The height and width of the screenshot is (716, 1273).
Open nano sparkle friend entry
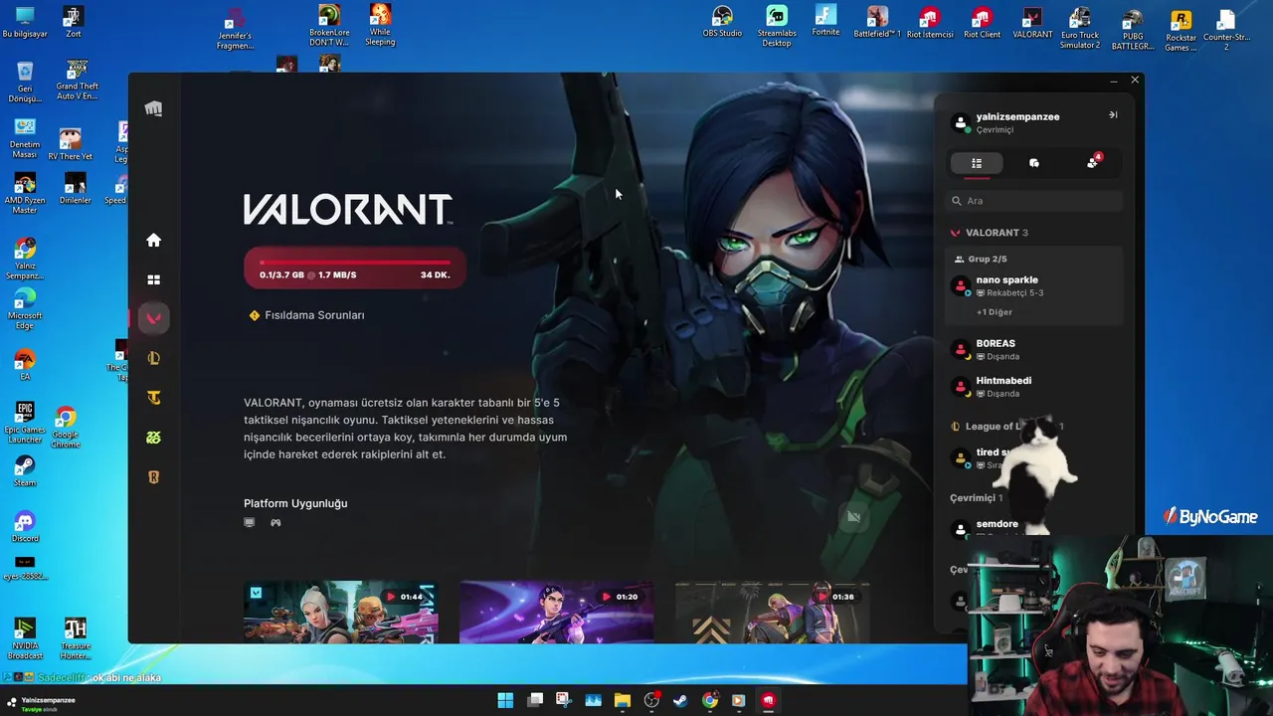pos(1034,286)
